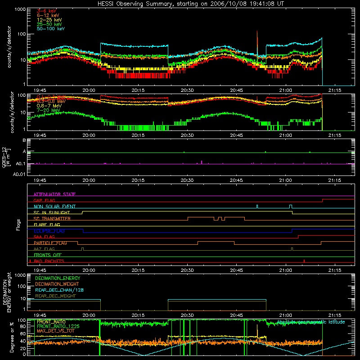The image size is (360, 360).
Task: Click the yellow FRONT_RATIO legend label
Action: (x=51, y=322)
